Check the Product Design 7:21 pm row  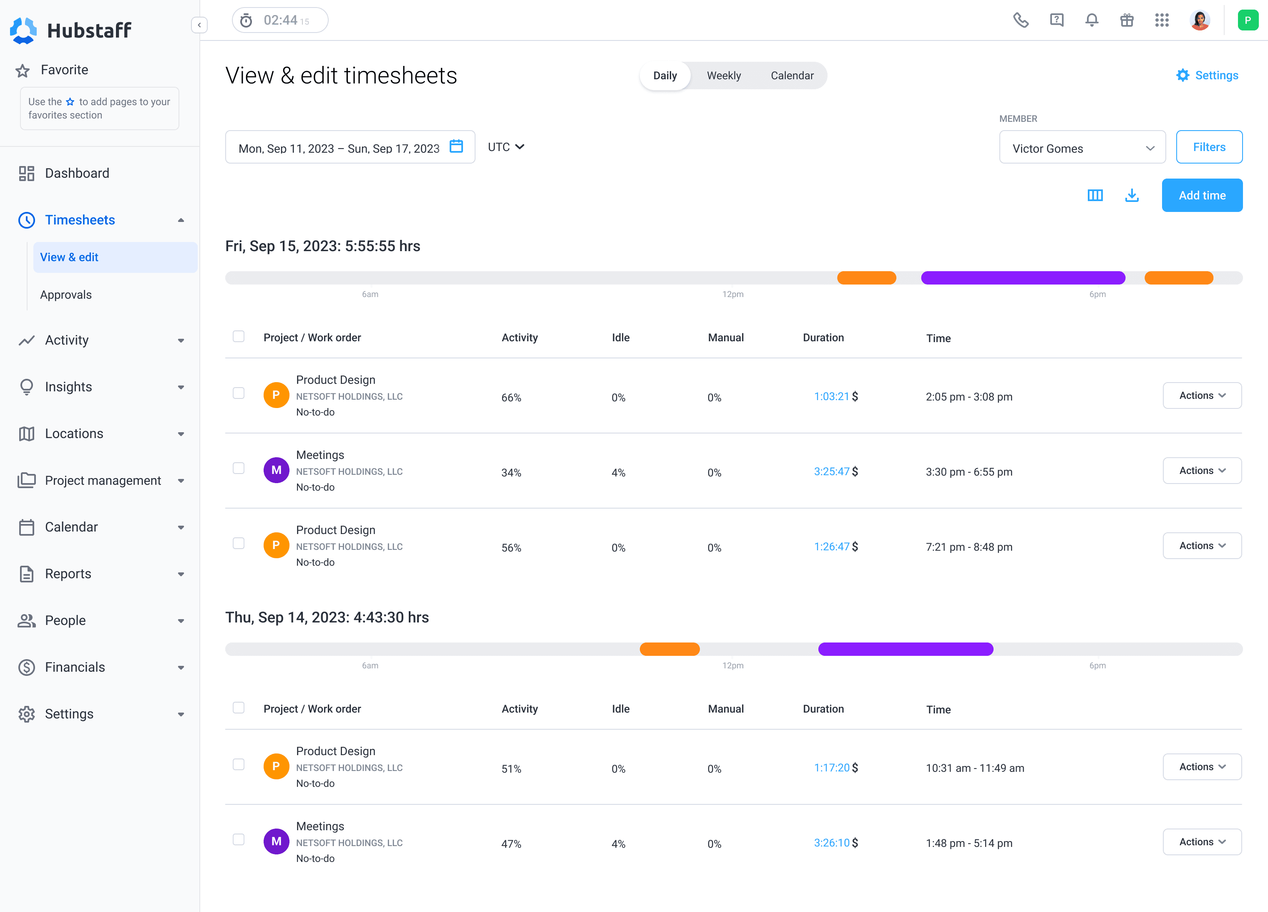[239, 544]
